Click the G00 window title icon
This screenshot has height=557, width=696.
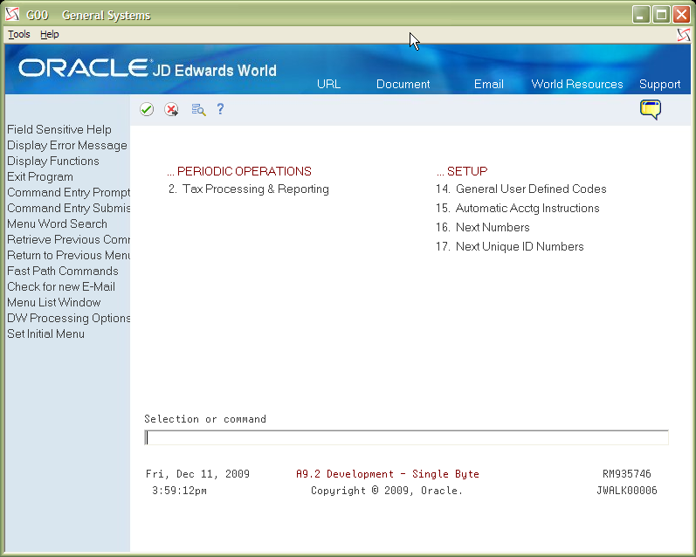click(12, 15)
